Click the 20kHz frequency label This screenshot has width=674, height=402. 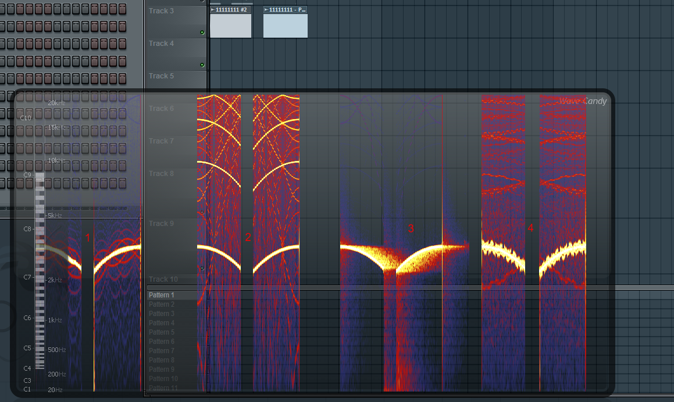pos(56,103)
